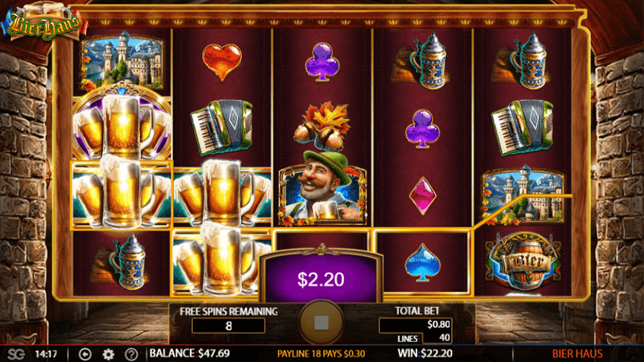Click the total bet $0.80 field
The width and height of the screenshot is (644, 362).
tap(416, 324)
